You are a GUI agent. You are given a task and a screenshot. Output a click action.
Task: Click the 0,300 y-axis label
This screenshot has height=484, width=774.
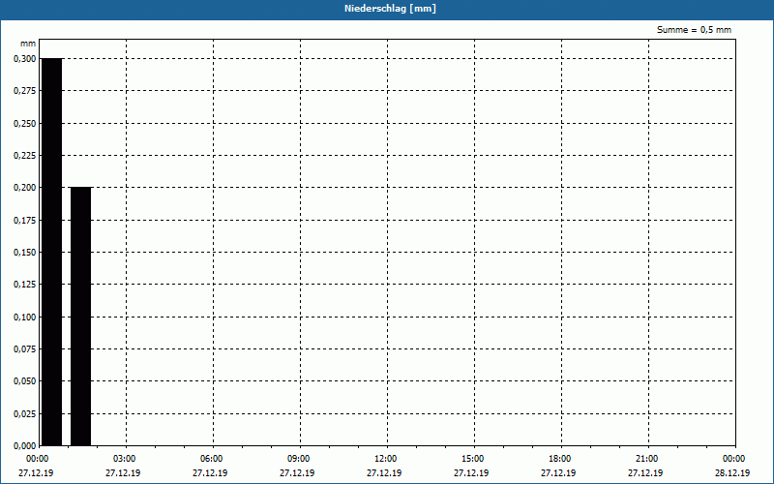(25, 59)
